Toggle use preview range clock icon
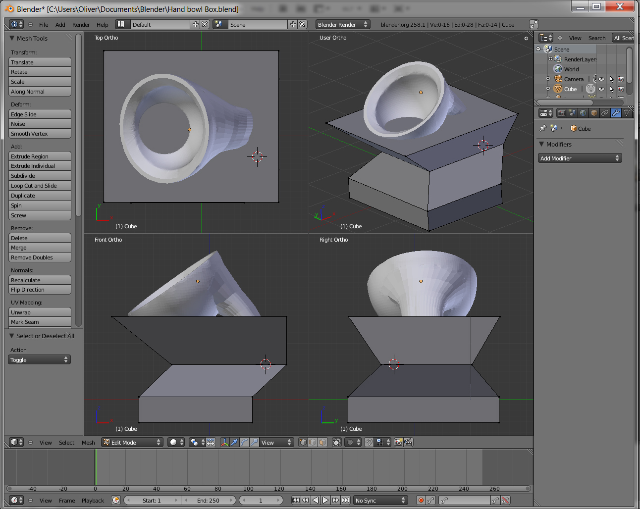640x509 pixels. coord(116,500)
